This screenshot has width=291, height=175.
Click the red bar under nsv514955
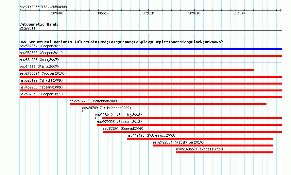pos(225,152)
